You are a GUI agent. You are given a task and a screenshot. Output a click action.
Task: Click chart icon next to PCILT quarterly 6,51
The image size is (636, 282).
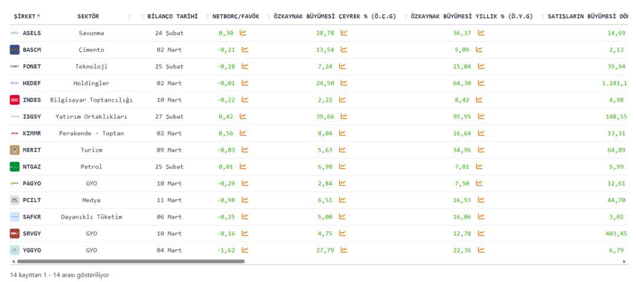[x=344, y=200]
